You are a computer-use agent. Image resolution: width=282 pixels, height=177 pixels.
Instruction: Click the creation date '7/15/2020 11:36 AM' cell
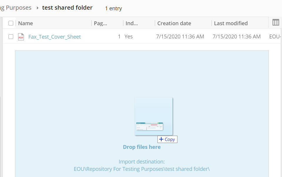click(x=180, y=37)
